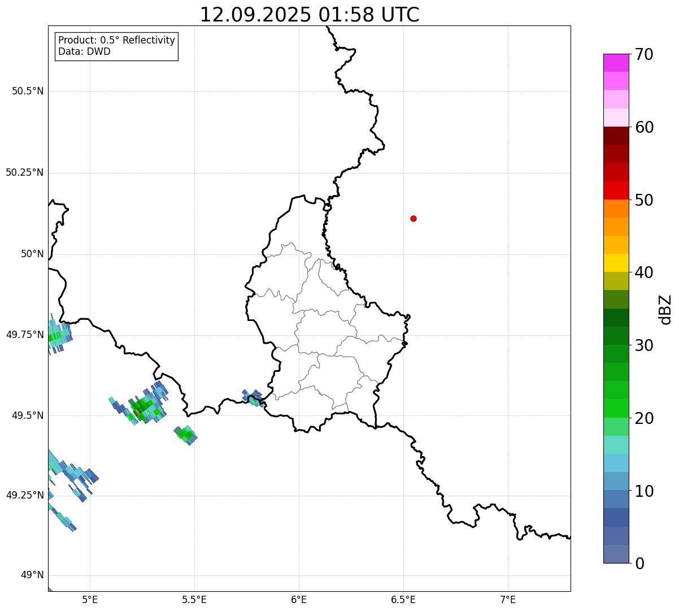
Task: Click the 7°E longitude label
Action: [x=508, y=599]
